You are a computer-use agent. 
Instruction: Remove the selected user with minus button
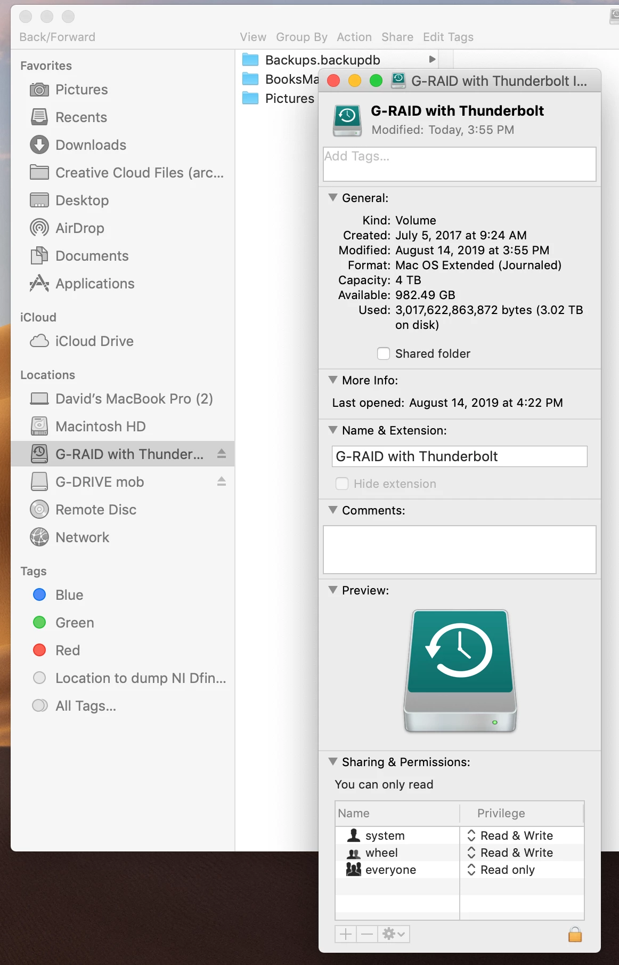click(x=367, y=934)
